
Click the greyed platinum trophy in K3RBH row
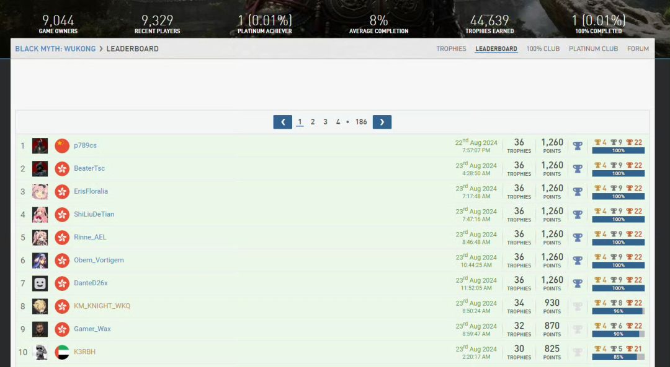(x=578, y=352)
